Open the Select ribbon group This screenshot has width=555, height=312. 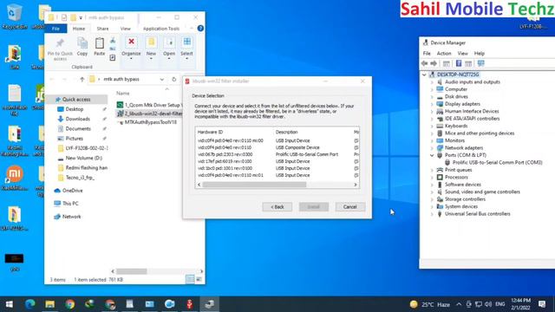(x=187, y=48)
